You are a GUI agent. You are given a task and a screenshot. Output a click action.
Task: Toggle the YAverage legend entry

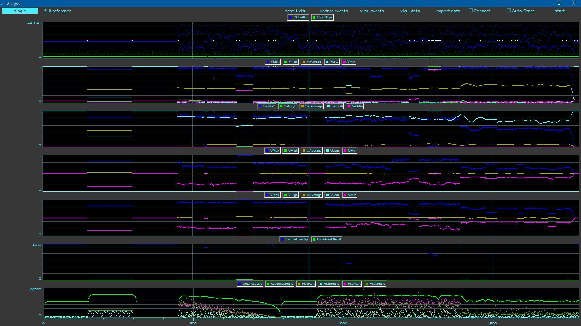(x=312, y=62)
